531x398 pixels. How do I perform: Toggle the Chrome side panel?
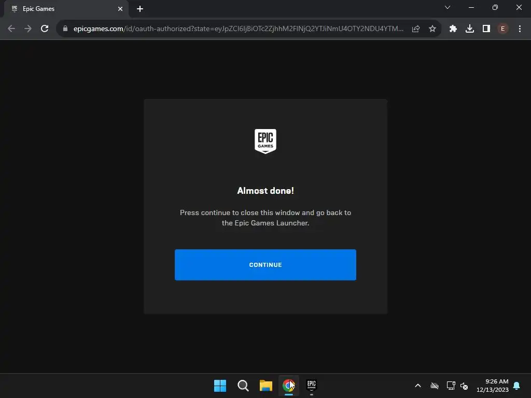pyautogui.click(x=486, y=29)
